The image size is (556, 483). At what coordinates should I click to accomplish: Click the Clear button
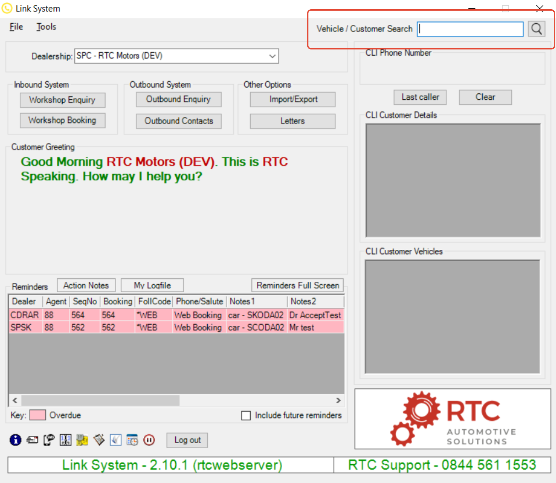pyautogui.click(x=485, y=97)
